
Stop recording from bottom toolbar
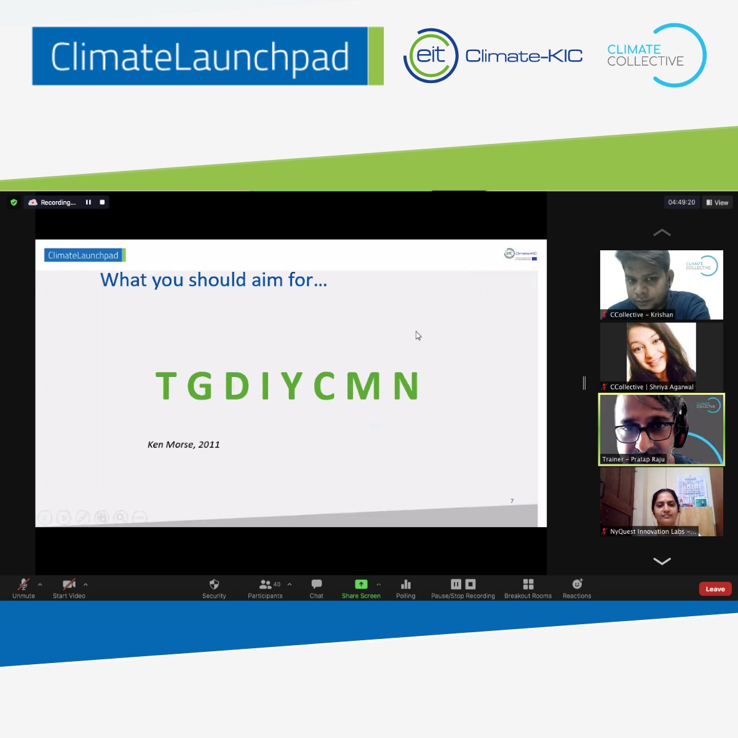(470, 584)
